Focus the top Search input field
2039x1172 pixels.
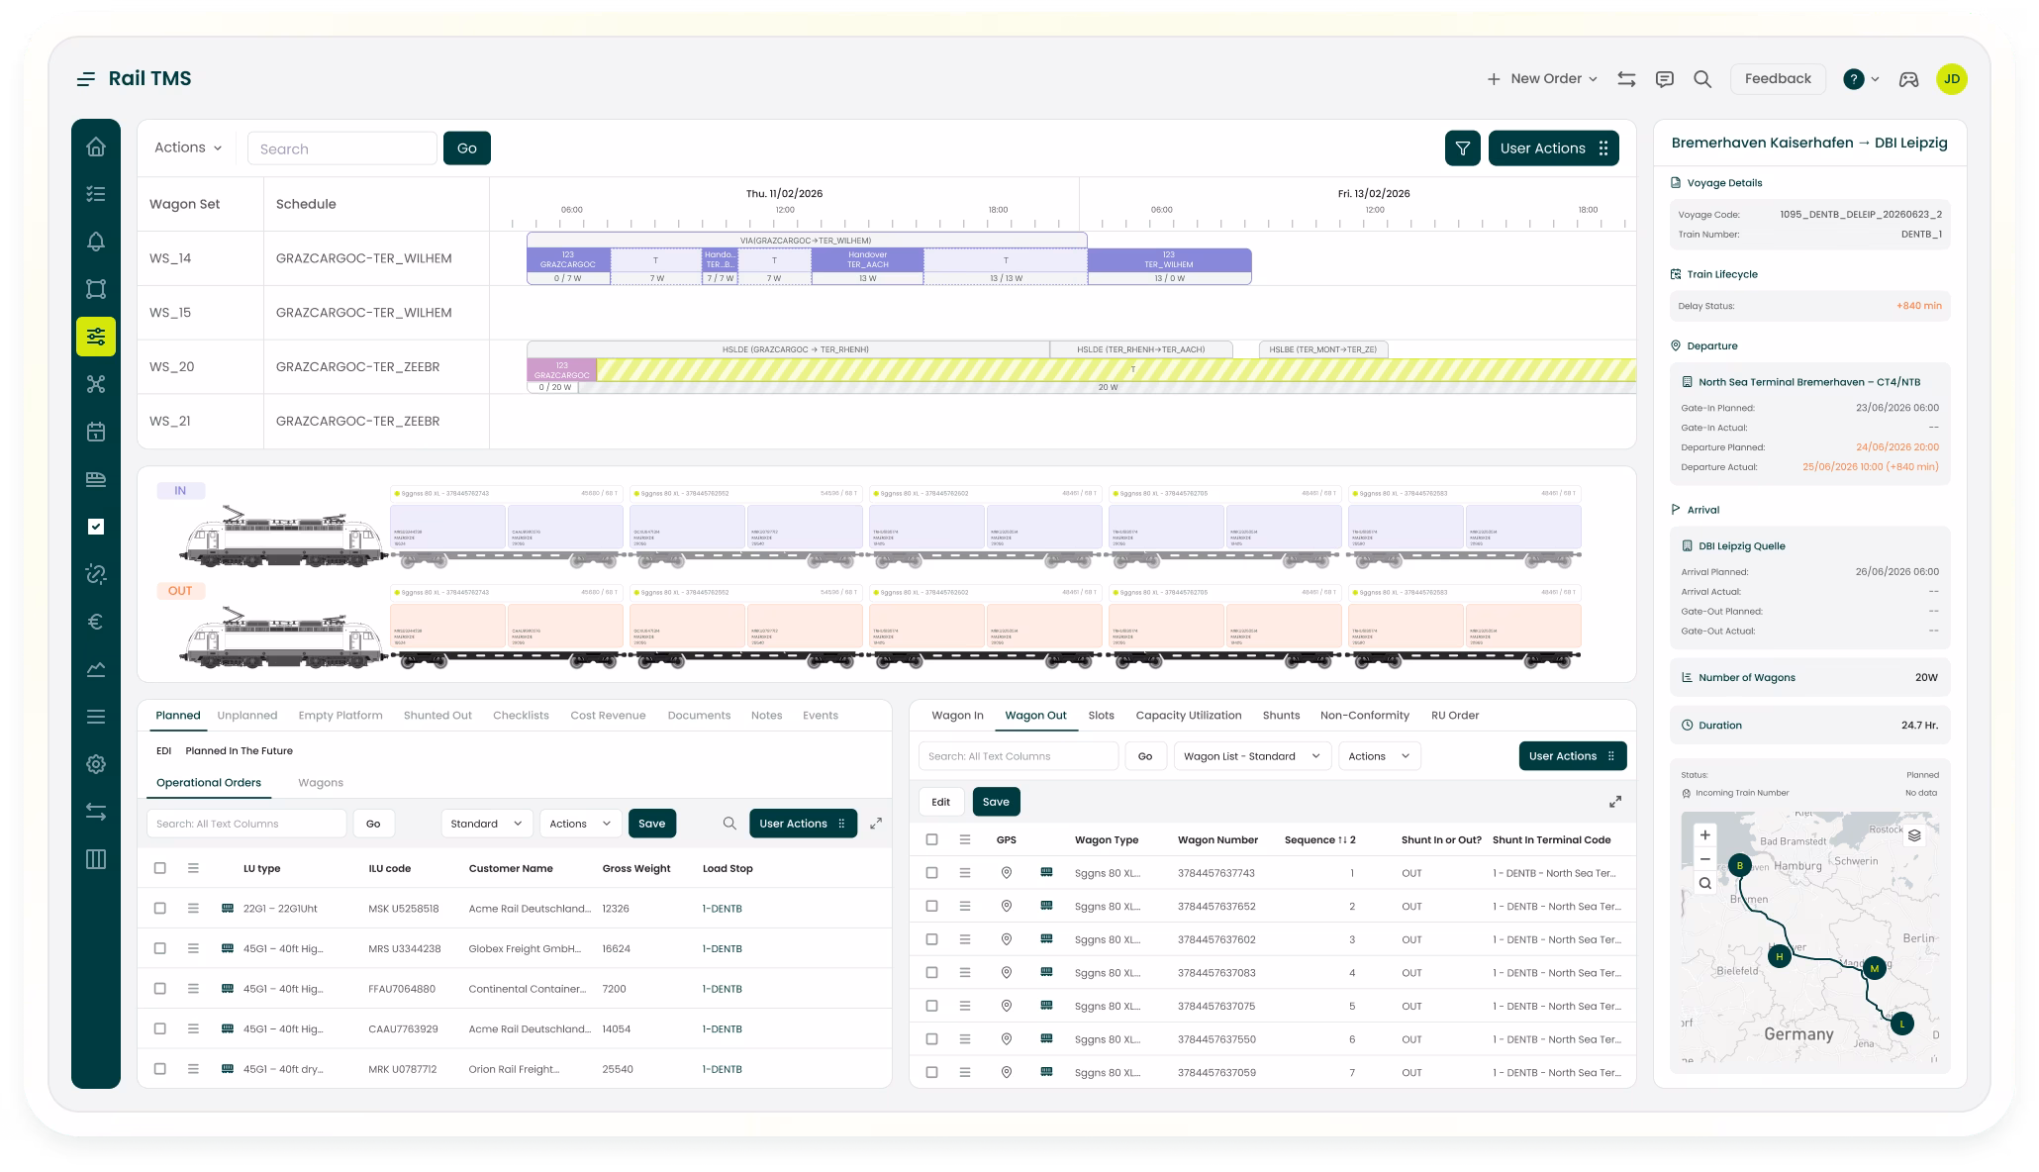(341, 148)
